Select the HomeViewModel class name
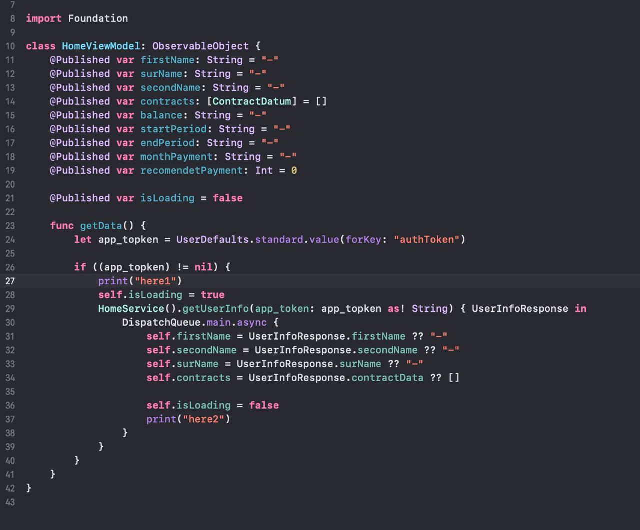 click(x=101, y=46)
